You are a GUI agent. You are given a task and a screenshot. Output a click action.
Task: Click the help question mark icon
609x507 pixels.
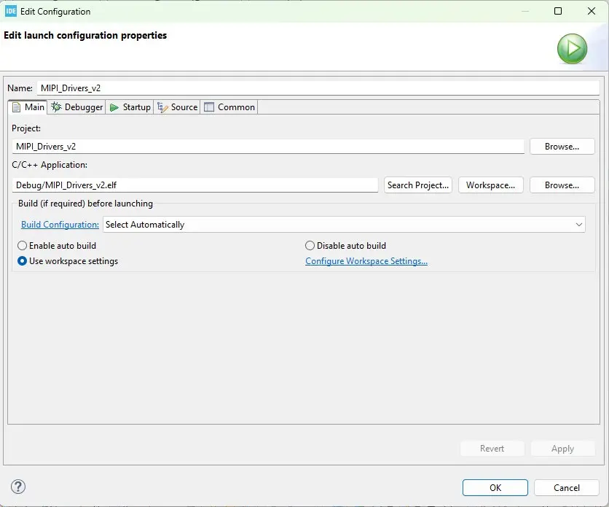coord(19,487)
